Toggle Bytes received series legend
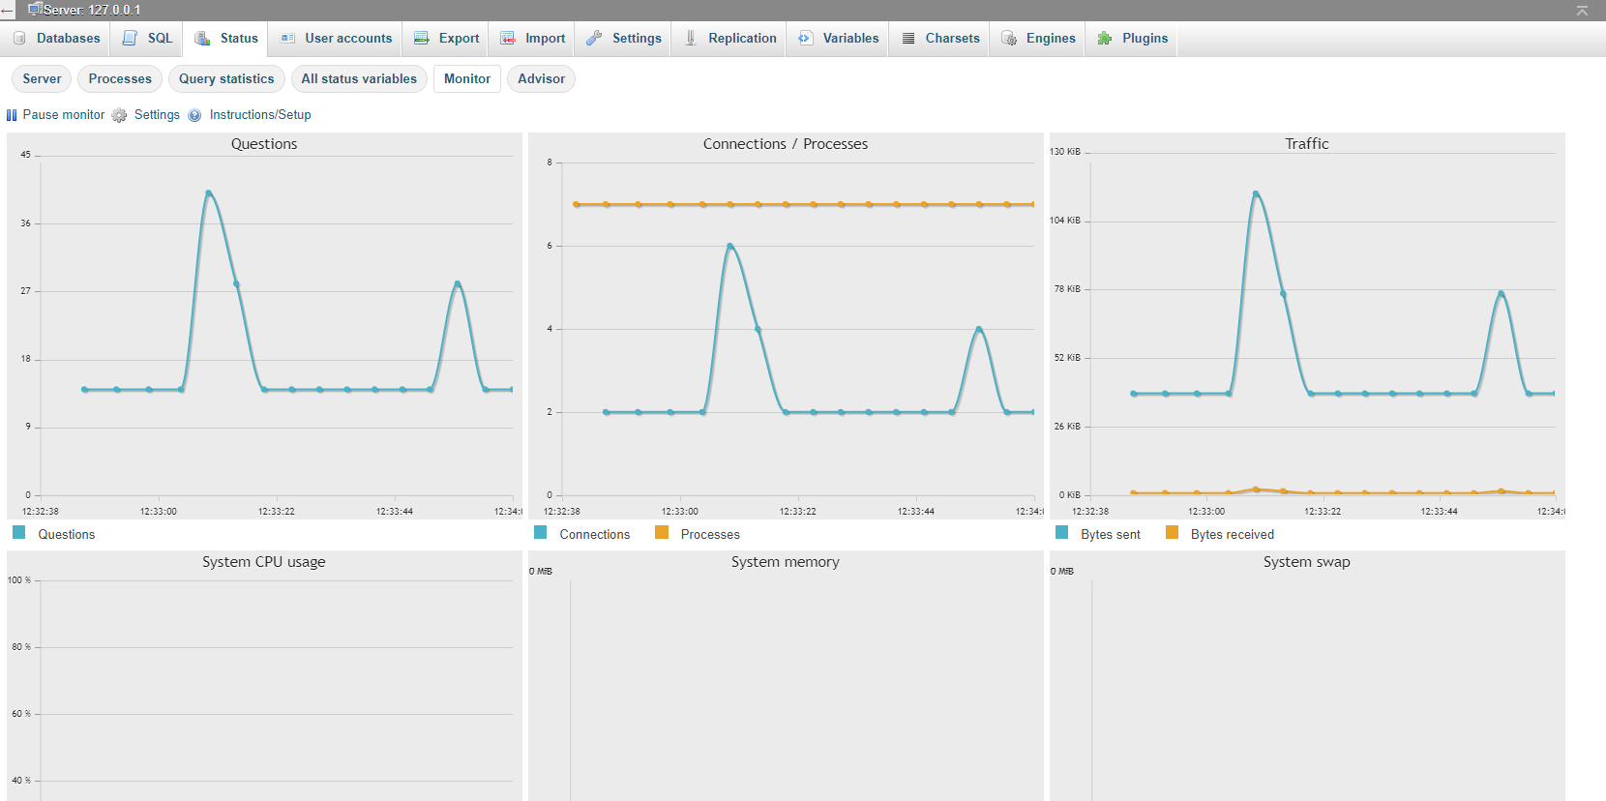This screenshot has height=801, width=1606. [x=1220, y=534]
